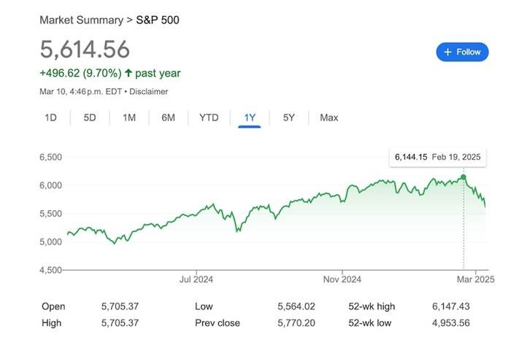Select the 1Y range tab

pyautogui.click(x=250, y=117)
